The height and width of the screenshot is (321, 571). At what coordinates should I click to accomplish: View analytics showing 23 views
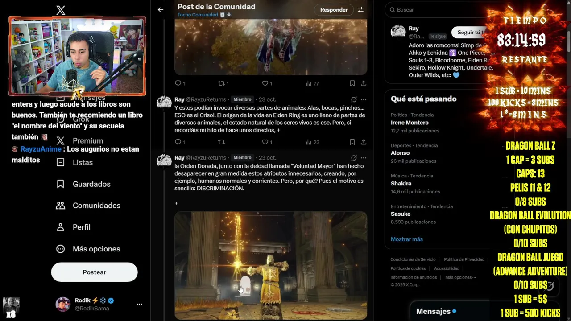312,142
